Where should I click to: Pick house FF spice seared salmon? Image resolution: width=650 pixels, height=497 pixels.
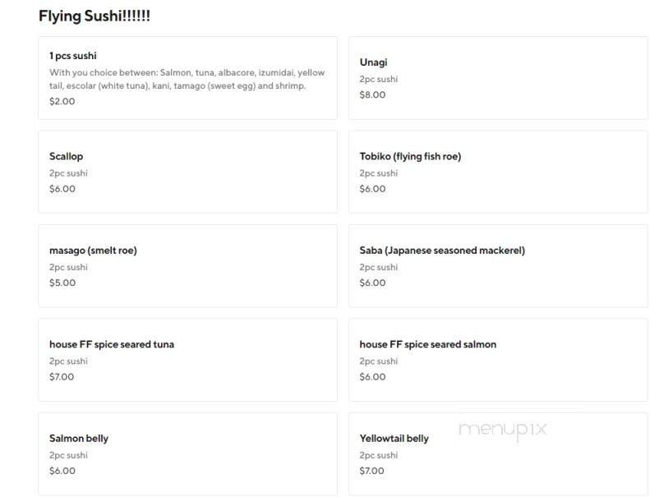tap(427, 344)
